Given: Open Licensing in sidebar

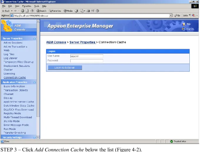Looking at the screenshot, I should (9, 74).
